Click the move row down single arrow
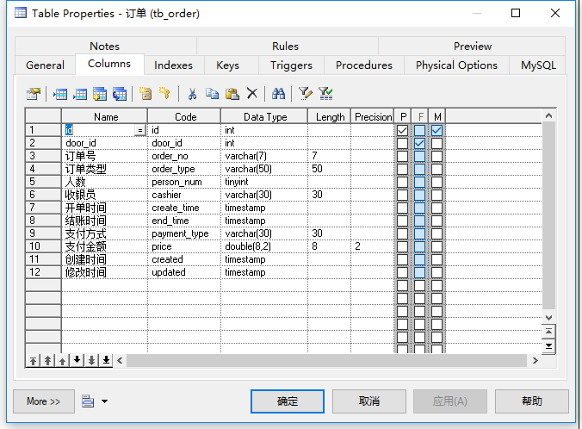The height and width of the screenshot is (429, 582). coord(77,360)
